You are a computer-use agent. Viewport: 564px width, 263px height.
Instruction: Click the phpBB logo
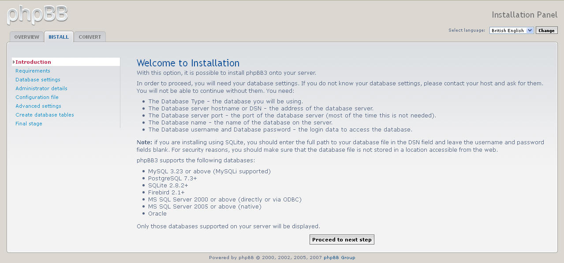[x=37, y=15]
